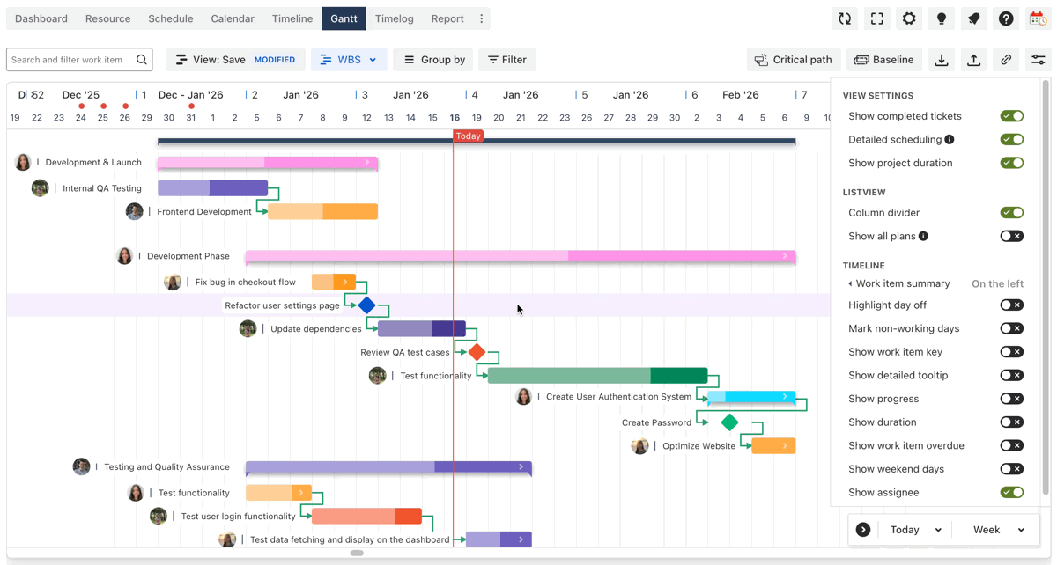The image size is (1057, 565).
Task: Open the Resource tab
Action: (107, 18)
